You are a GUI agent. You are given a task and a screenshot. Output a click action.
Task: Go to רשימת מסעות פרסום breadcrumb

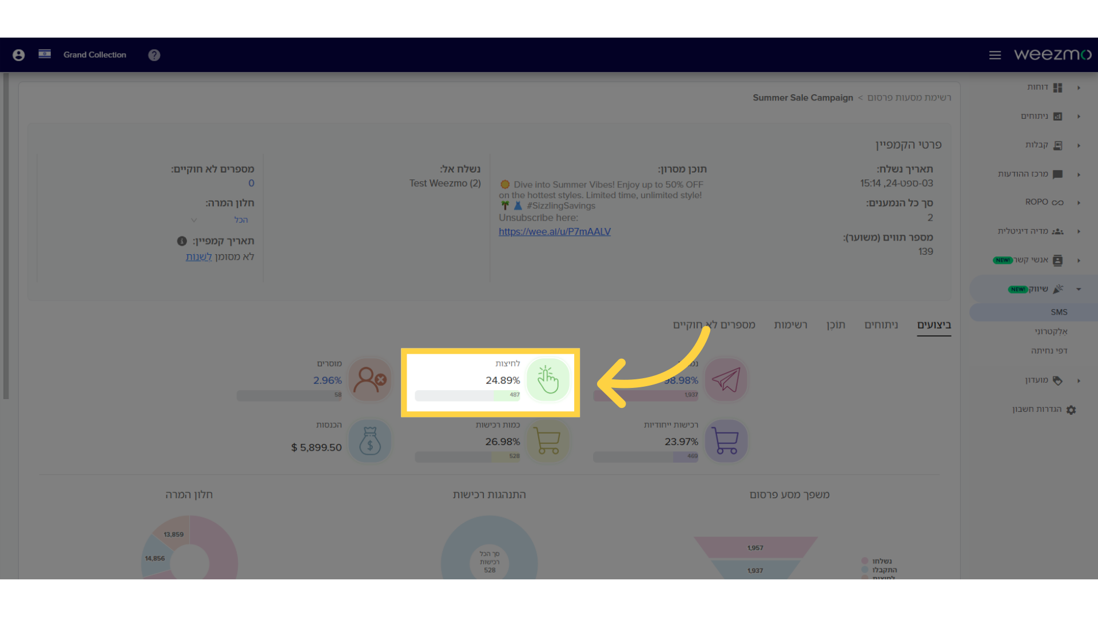coord(909,98)
